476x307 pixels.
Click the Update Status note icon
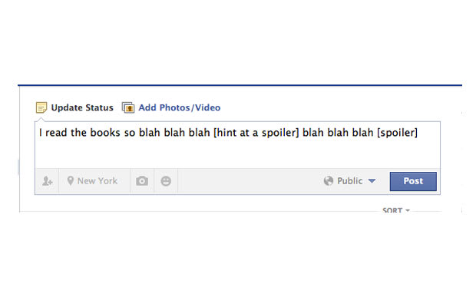pyautogui.click(x=41, y=107)
